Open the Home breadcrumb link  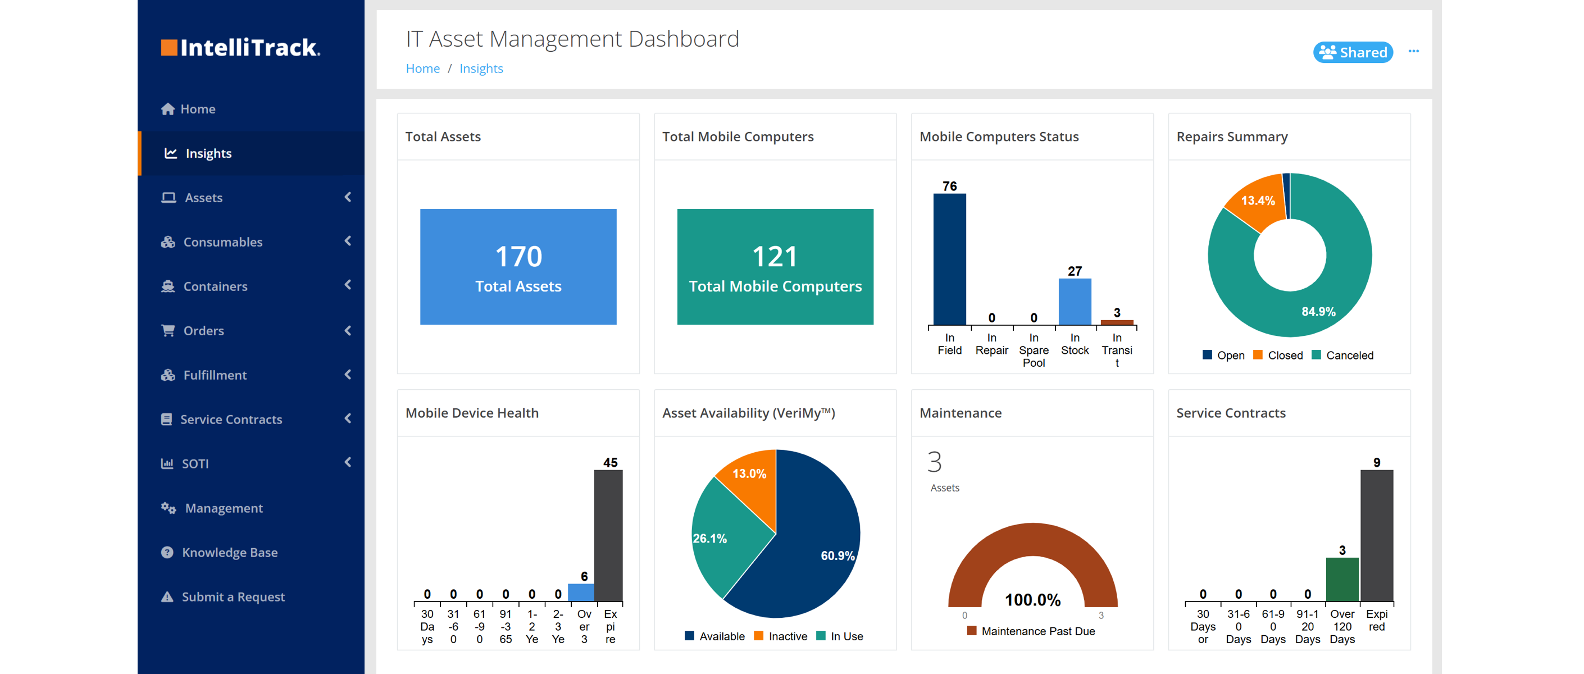(x=422, y=69)
